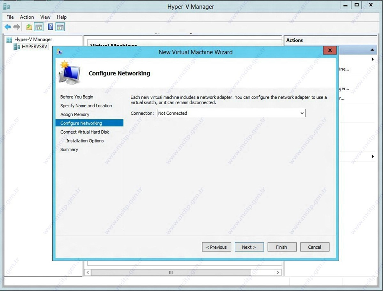Go to Assign Memory step
Screen dimensions: 383x291
[x=75, y=114]
